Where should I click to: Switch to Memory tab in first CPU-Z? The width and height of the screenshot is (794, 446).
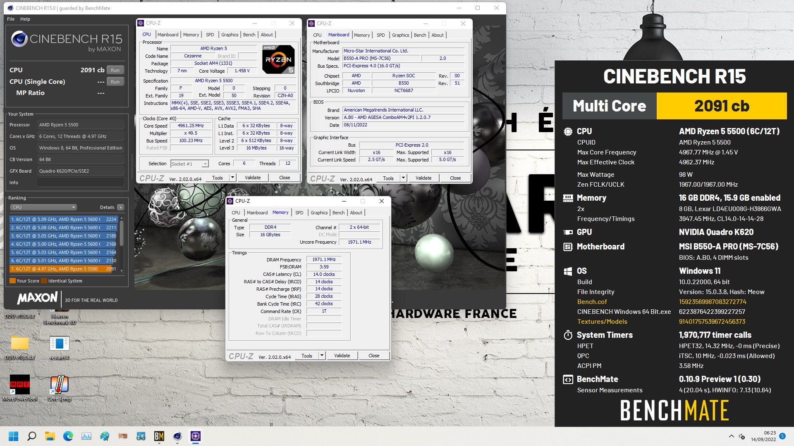coord(191,35)
